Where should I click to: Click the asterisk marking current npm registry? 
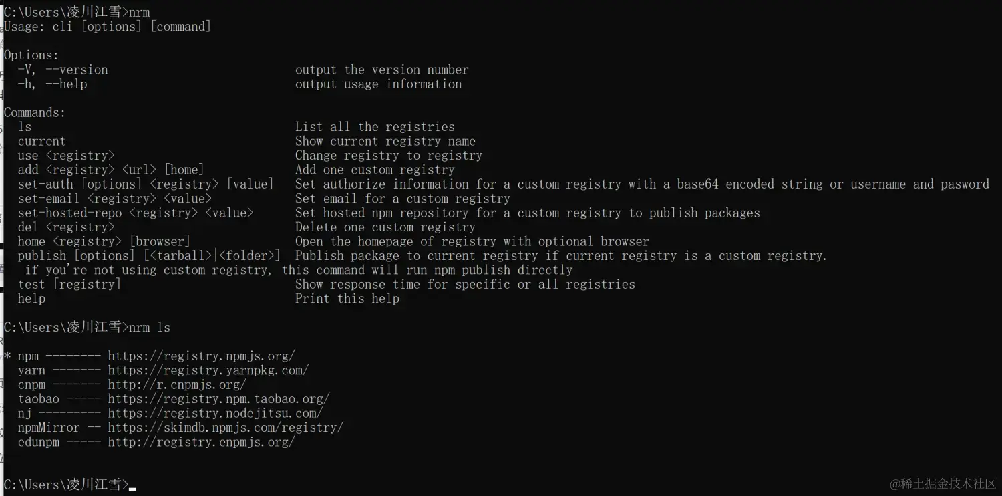[7, 356]
